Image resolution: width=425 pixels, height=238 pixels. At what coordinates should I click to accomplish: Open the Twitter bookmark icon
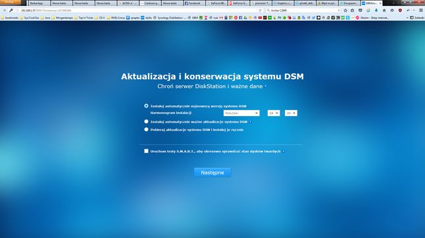(x=313, y=18)
